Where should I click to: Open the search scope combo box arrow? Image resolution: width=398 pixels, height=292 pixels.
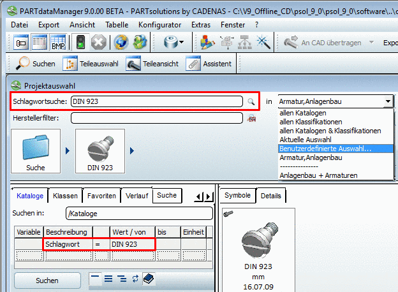[388, 101]
